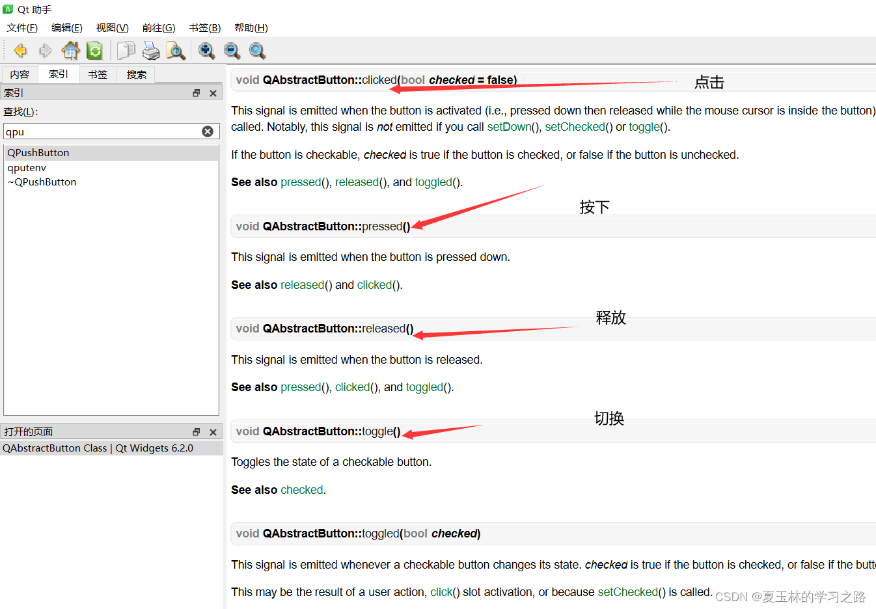876x609 pixels.
Task: Click the QAbstractButton::pressed() heading
Action: [323, 226]
